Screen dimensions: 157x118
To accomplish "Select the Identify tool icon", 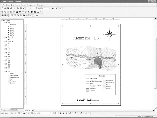I will (x=32, y=12).
